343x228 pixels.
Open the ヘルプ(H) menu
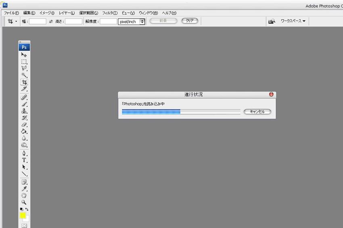coord(169,13)
